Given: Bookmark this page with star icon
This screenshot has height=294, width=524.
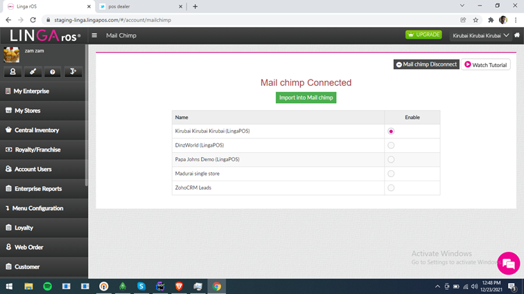Looking at the screenshot, I should (475, 20).
